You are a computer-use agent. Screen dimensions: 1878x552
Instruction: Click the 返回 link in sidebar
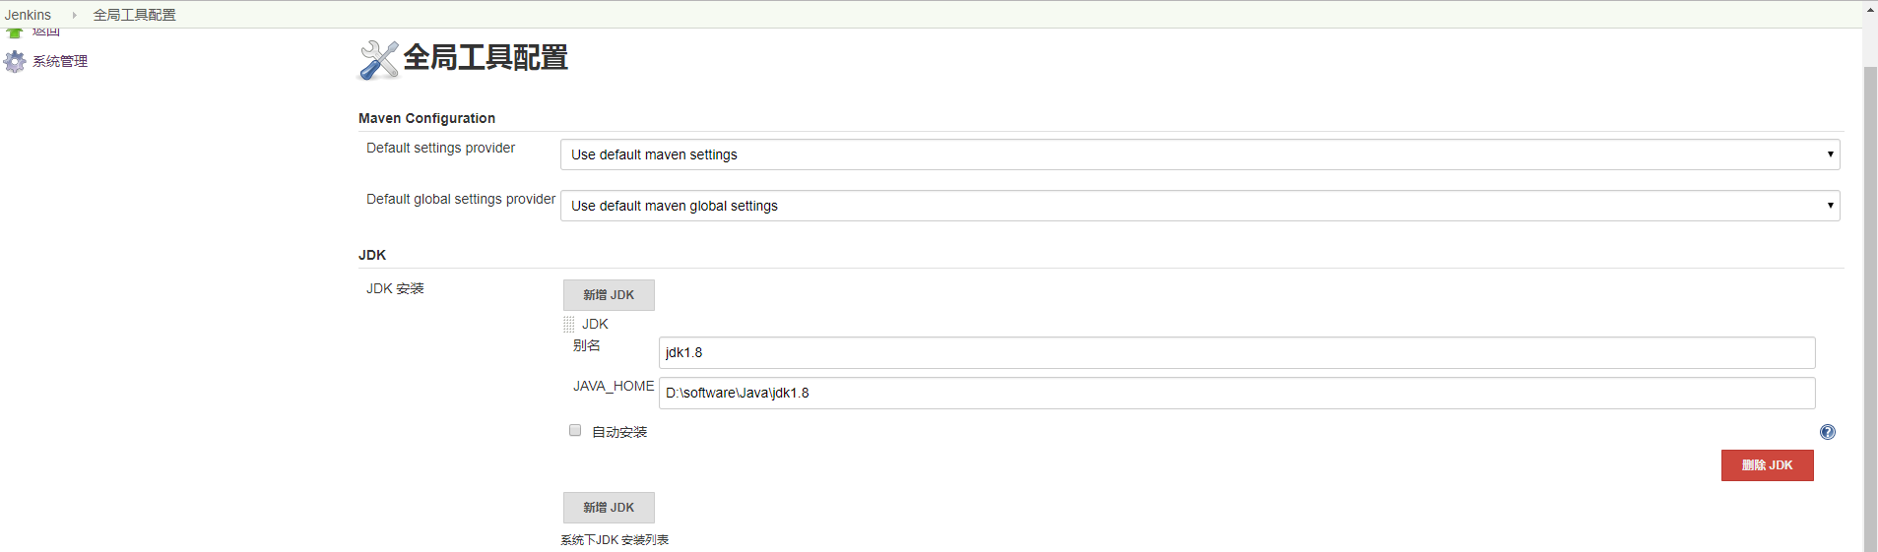(46, 33)
